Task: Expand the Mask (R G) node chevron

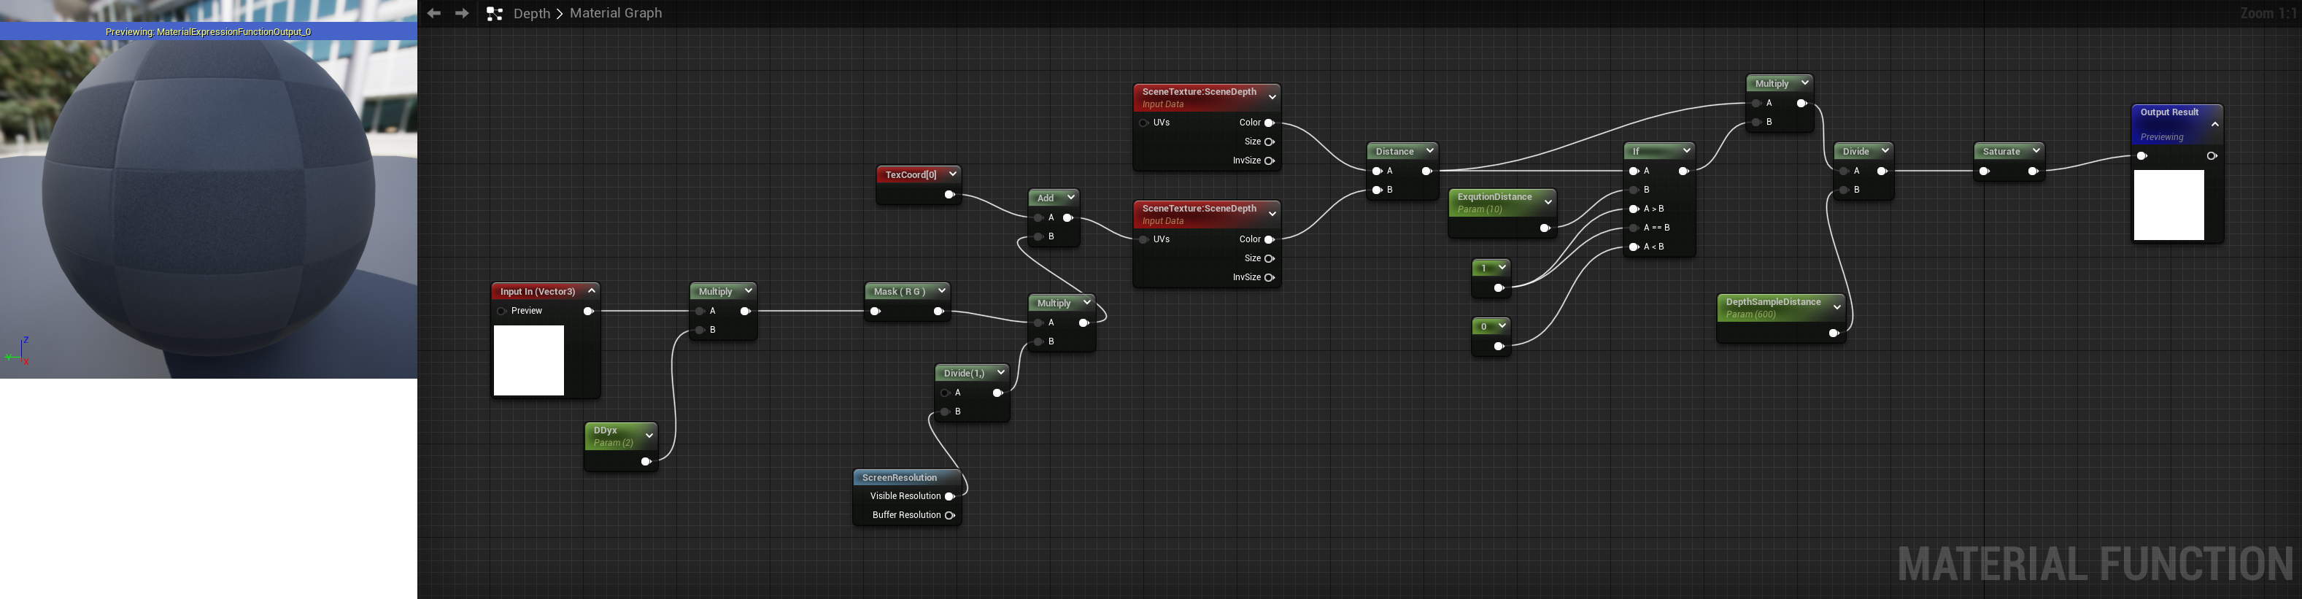Action: point(942,291)
